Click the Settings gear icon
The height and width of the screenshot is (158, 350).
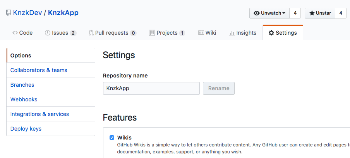271,33
